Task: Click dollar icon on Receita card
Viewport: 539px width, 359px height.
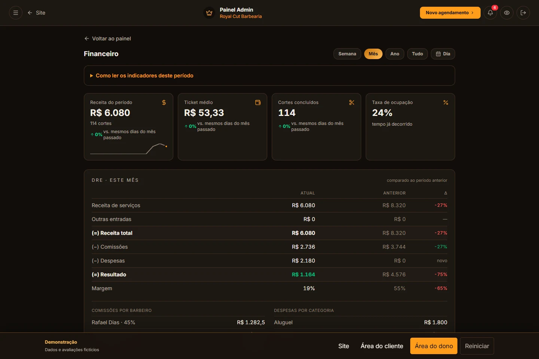Action: (x=164, y=102)
